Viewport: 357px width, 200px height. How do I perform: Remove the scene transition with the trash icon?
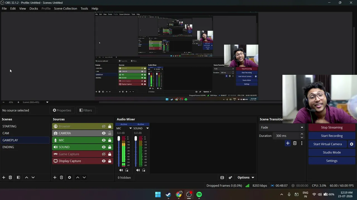295,143
